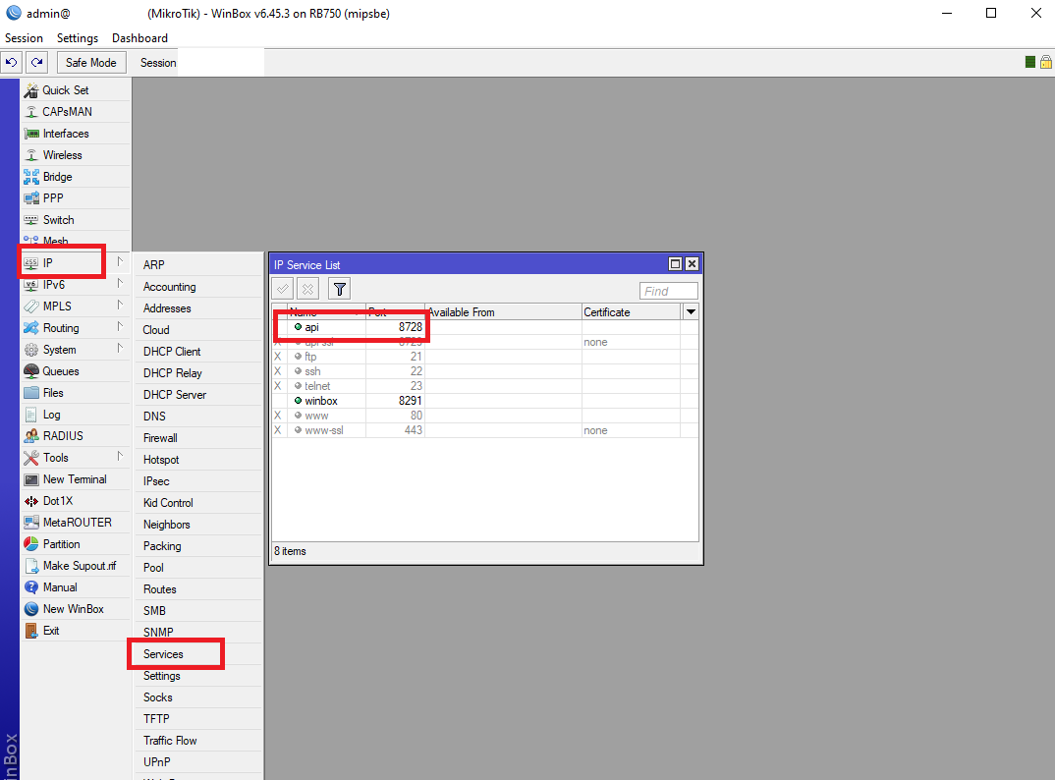Viewport: 1055px width, 780px height.
Task: Open the column selector dropdown arrow
Action: [691, 311]
